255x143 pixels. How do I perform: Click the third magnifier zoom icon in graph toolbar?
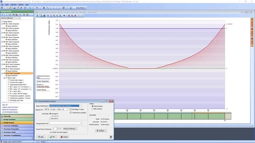60,16
